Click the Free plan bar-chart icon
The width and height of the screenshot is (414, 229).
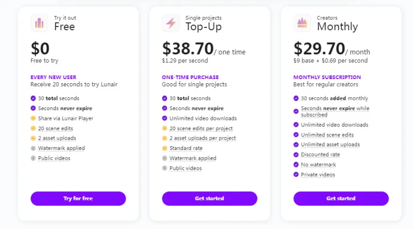[40, 23]
